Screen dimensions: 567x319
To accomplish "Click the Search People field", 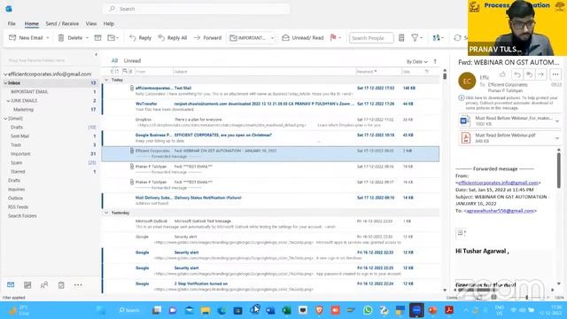I will (371, 38).
